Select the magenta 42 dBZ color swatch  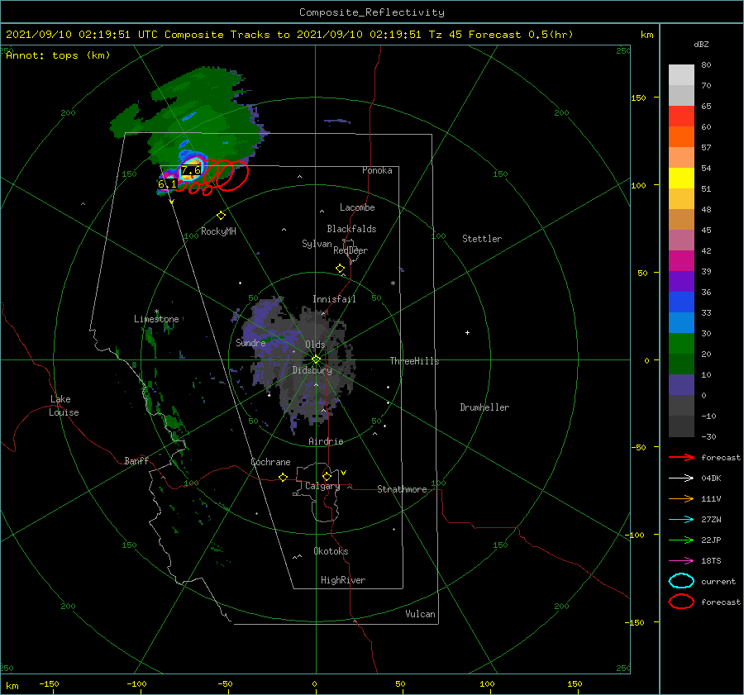(681, 260)
